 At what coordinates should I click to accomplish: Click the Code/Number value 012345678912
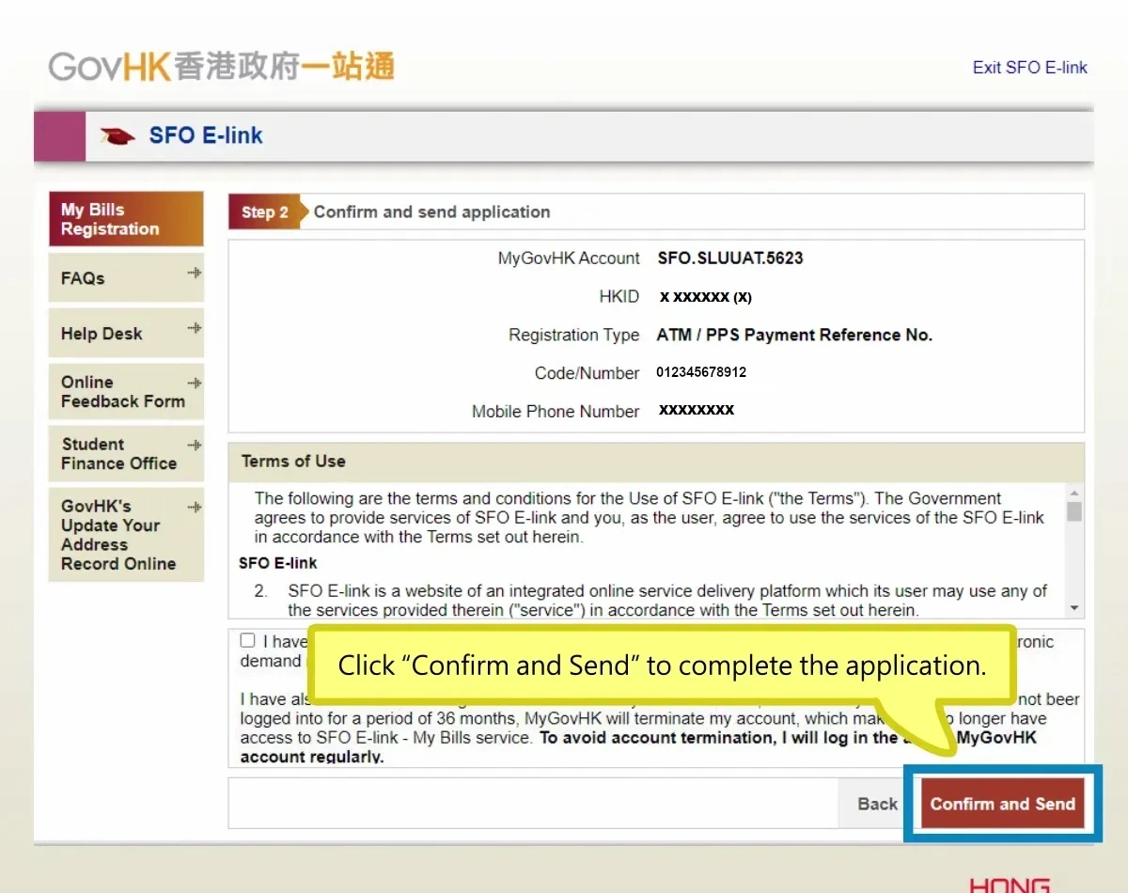701,372
